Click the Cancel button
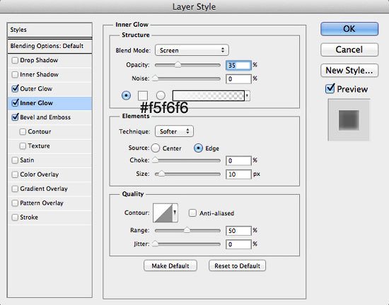 tap(349, 49)
